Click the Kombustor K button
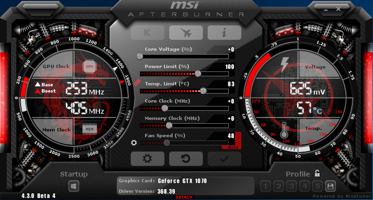This screenshot has width=373, height=200. pos(147,33)
